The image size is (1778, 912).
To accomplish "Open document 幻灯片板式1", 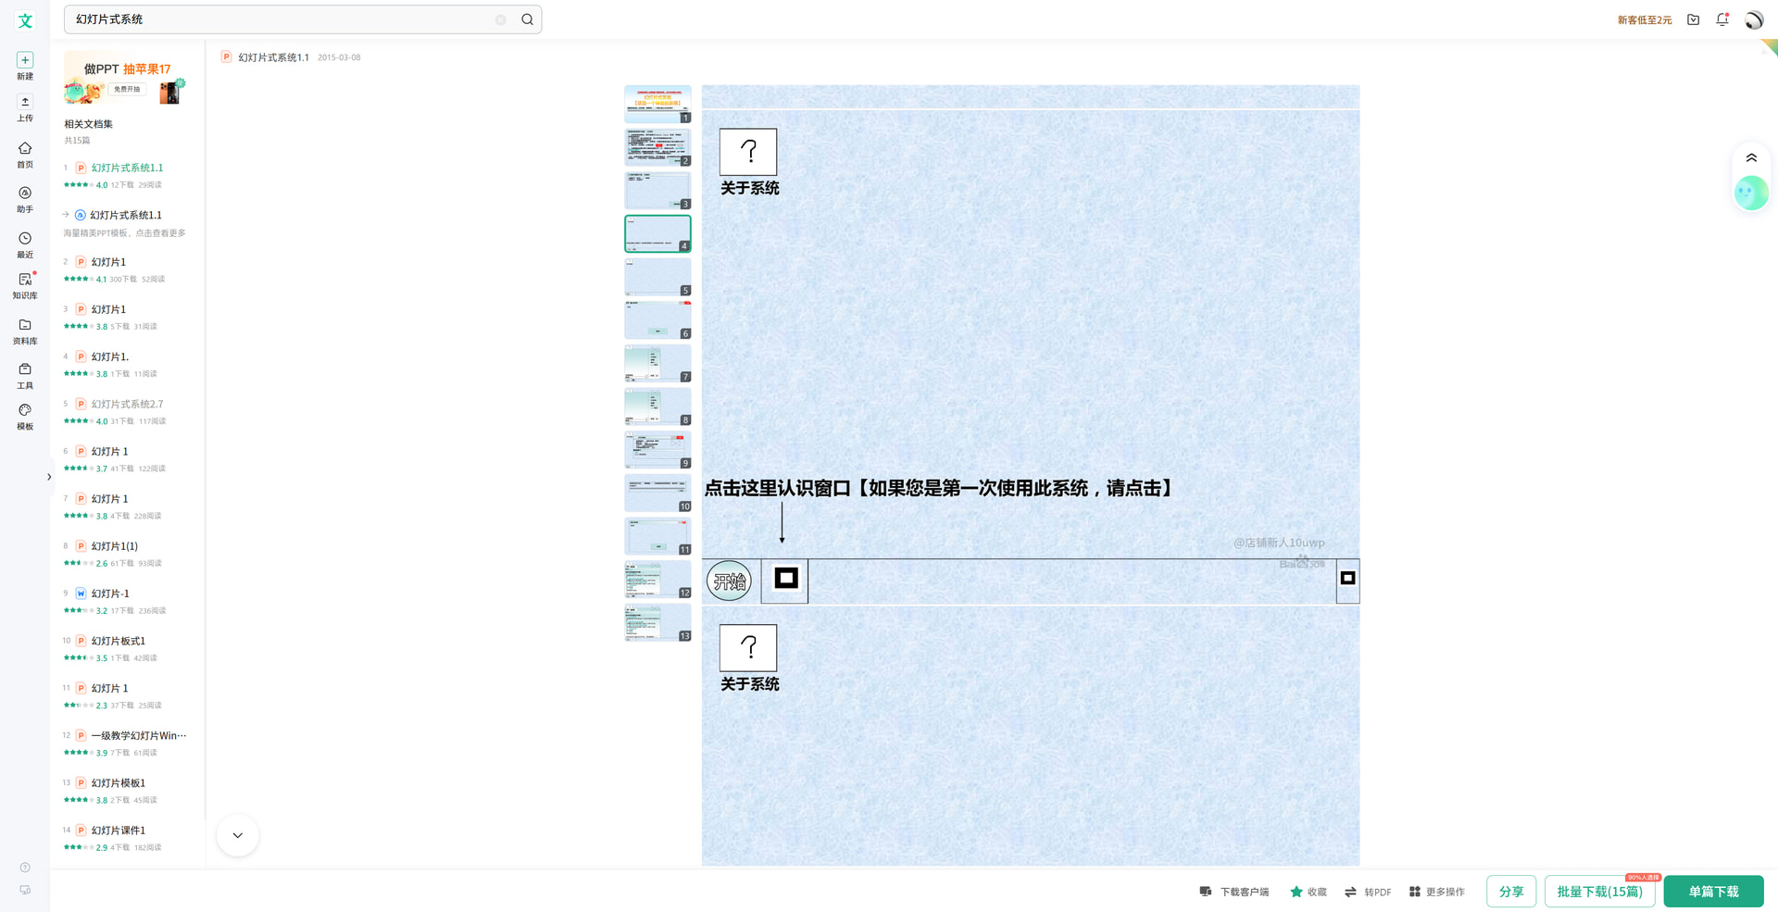I will (x=118, y=641).
